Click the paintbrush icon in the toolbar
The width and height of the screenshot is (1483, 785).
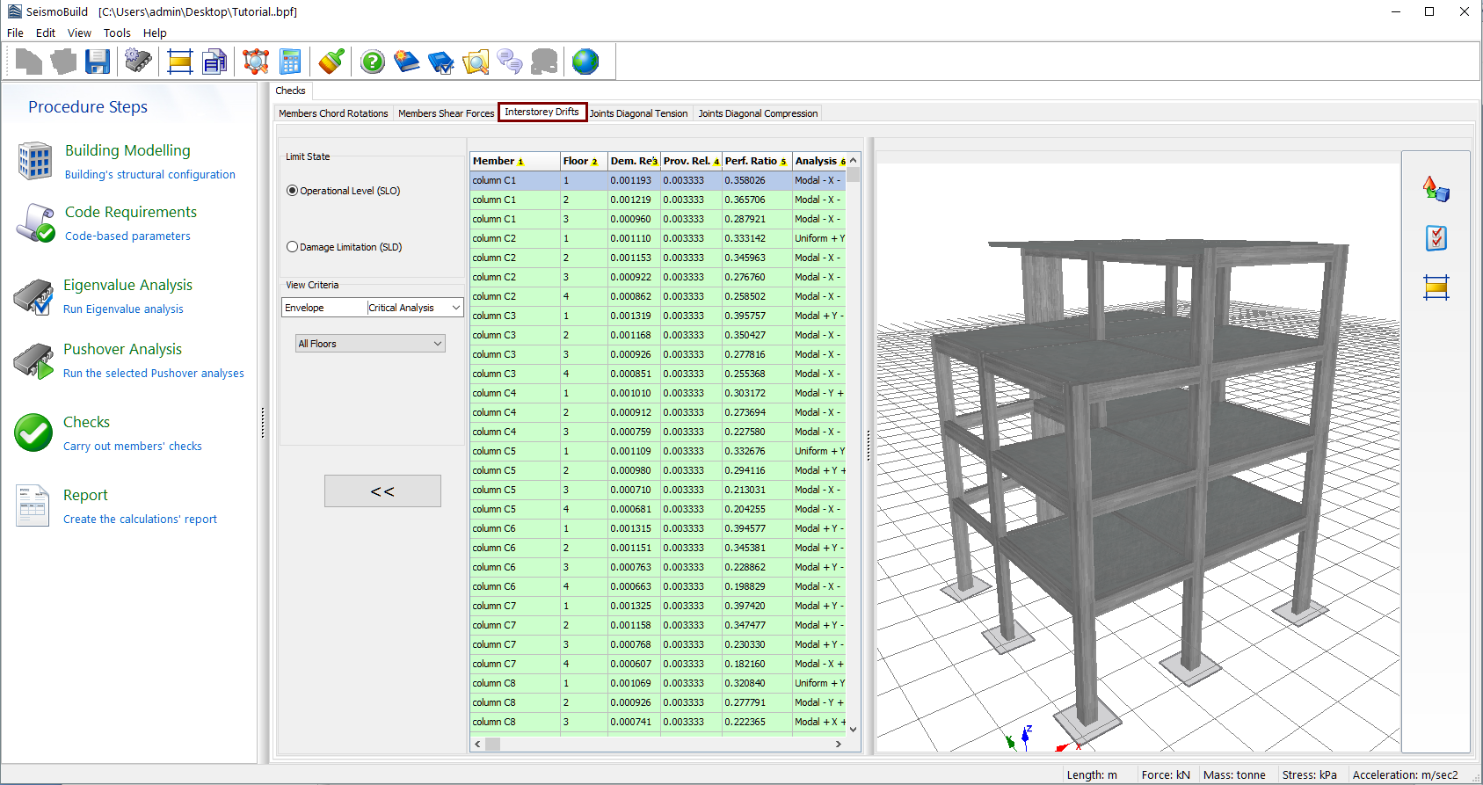tap(331, 62)
